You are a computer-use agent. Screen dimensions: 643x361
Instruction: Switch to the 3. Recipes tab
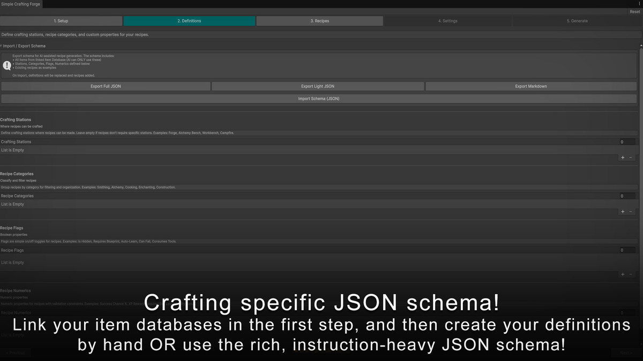[319, 21]
